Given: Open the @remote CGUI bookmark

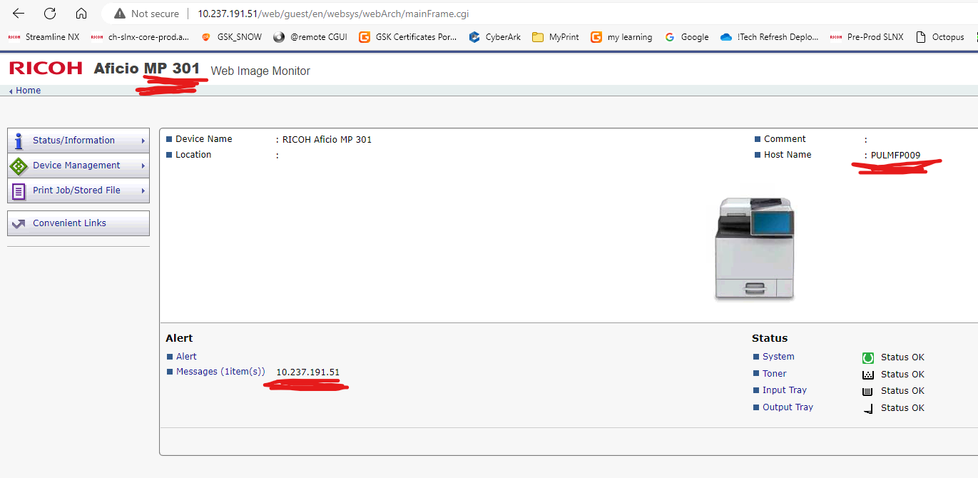Looking at the screenshot, I should point(310,37).
